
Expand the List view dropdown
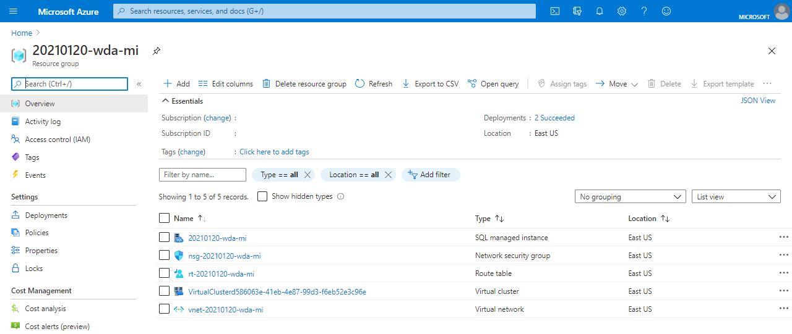[x=736, y=197]
